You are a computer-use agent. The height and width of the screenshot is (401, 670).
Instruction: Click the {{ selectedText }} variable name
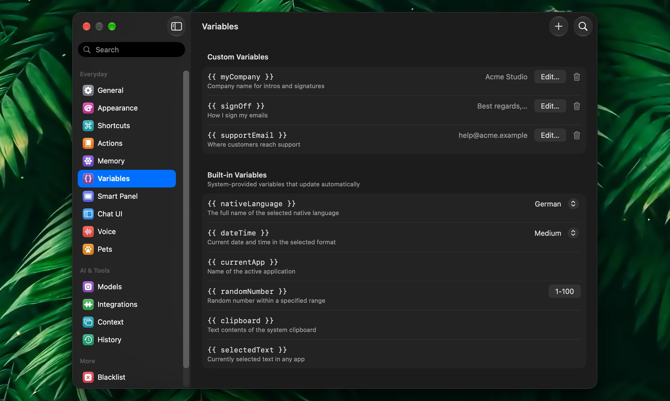pyautogui.click(x=247, y=350)
